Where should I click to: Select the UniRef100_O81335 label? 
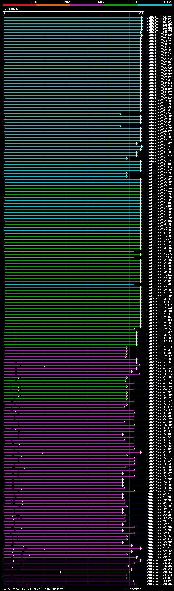(x=159, y=59)
